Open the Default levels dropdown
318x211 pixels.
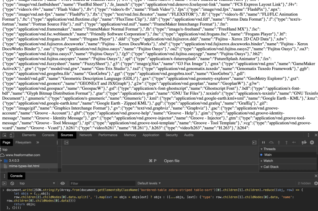click(x=149, y=184)
